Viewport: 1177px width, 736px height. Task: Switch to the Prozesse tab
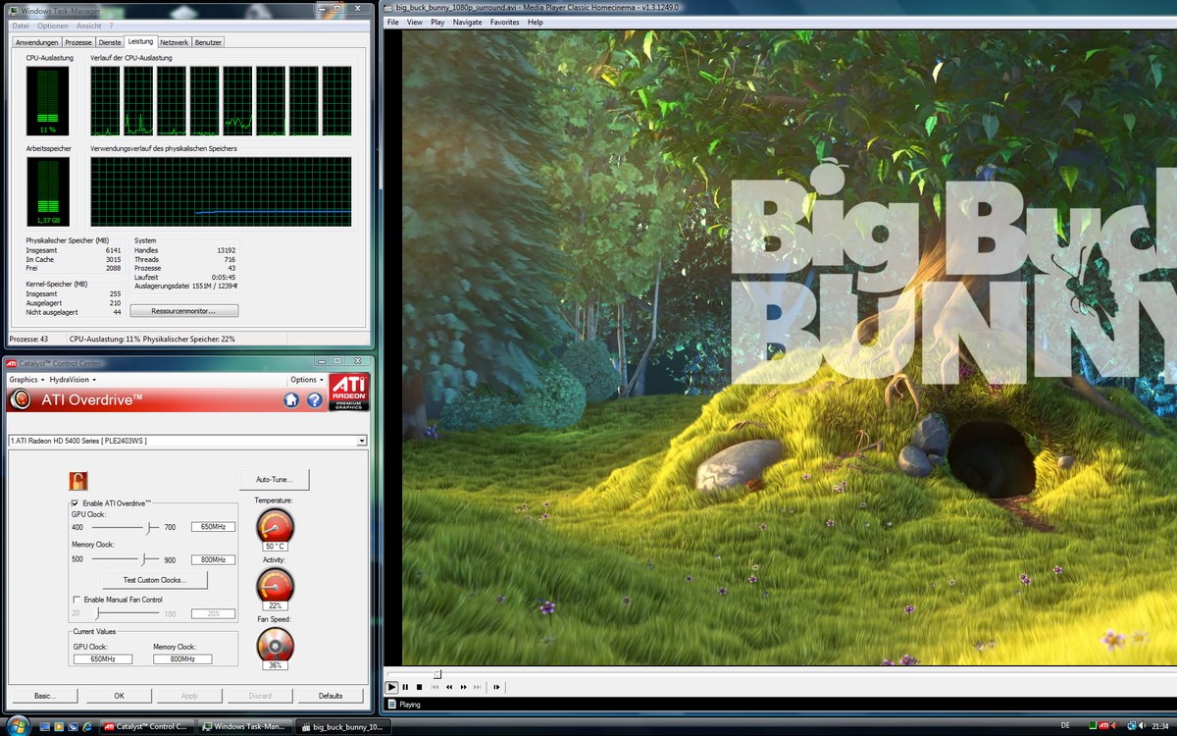[x=78, y=42]
